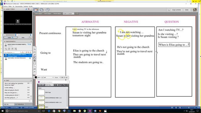Go to next page in page explorer
Image resolution: width=201 pixels, height=113 pixels.
point(43,85)
